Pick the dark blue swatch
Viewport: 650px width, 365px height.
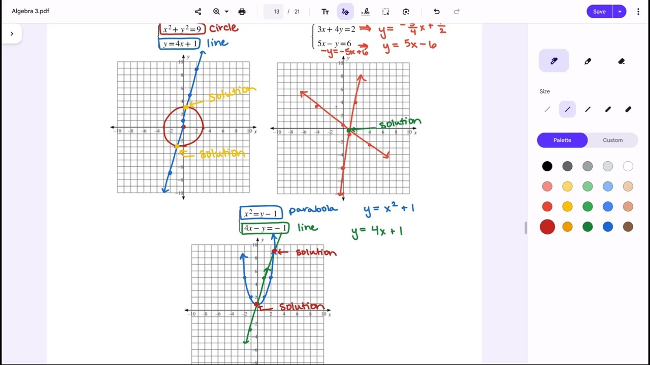pyautogui.click(x=608, y=227)
